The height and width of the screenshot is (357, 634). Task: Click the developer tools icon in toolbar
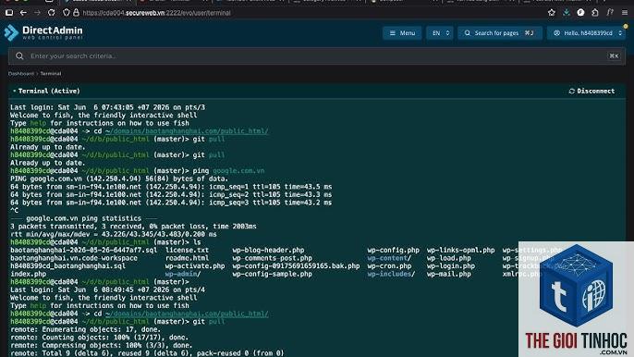610,13
